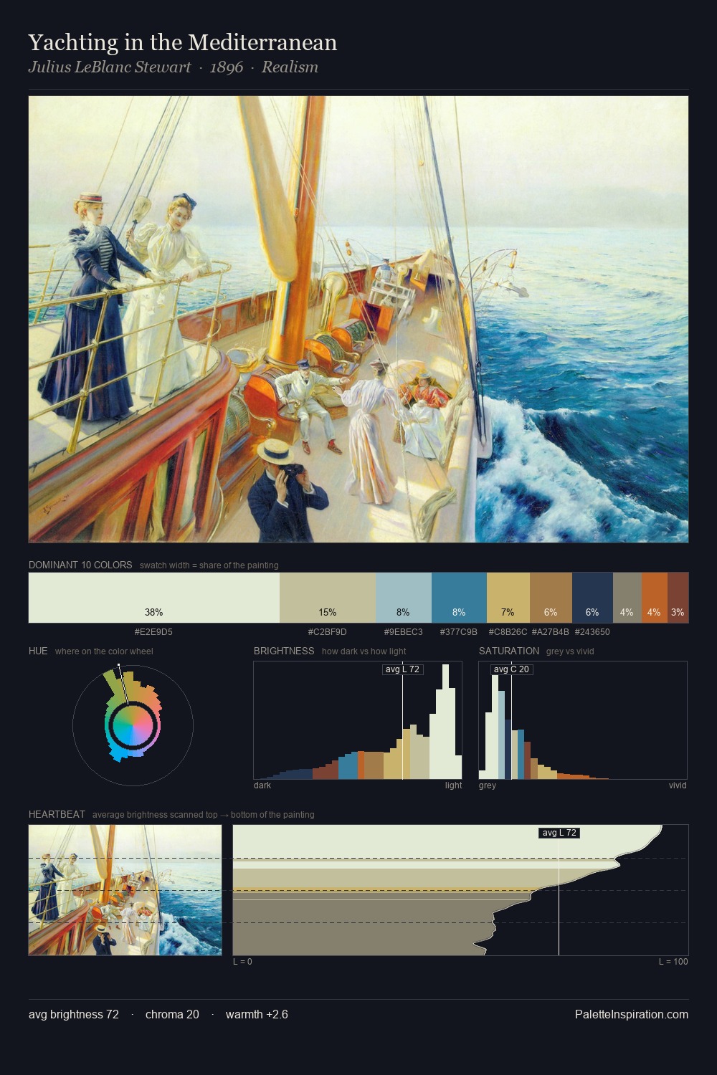Click 'swatch width = share of the painting' caption
Viewport: 717px width, 1075px height.
click(x=209, y=565)
